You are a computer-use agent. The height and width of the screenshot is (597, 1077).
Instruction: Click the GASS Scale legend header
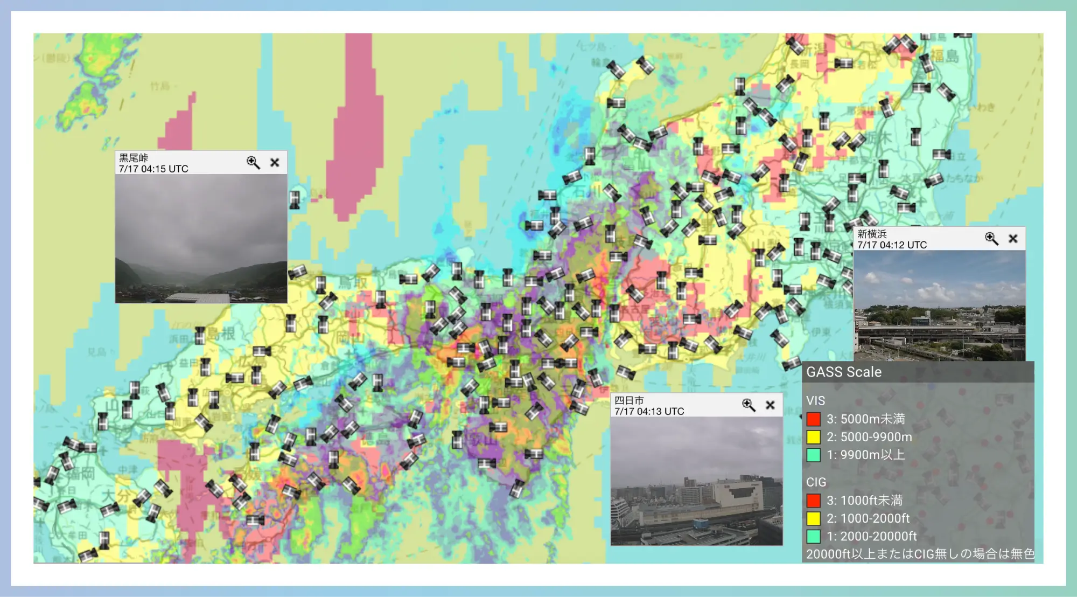(918, 372)
